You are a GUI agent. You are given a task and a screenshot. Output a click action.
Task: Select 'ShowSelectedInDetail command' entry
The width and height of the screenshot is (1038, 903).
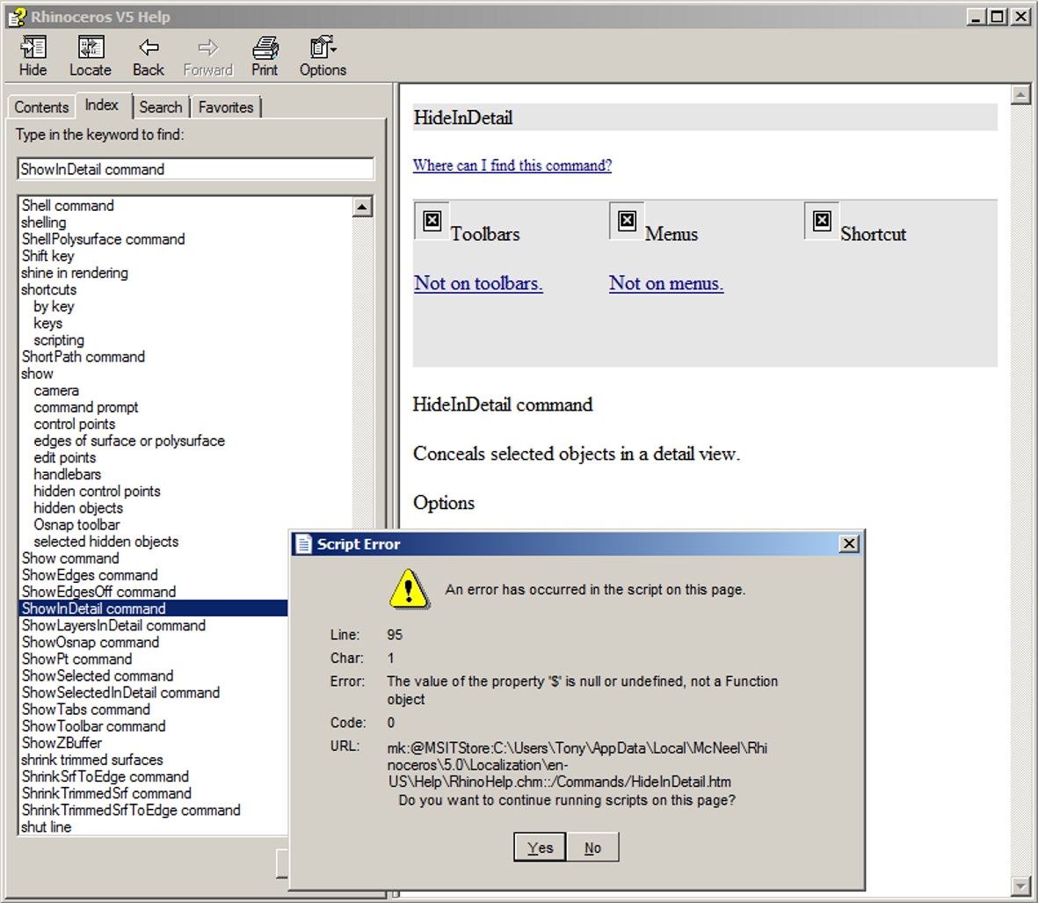click(120, 693)
